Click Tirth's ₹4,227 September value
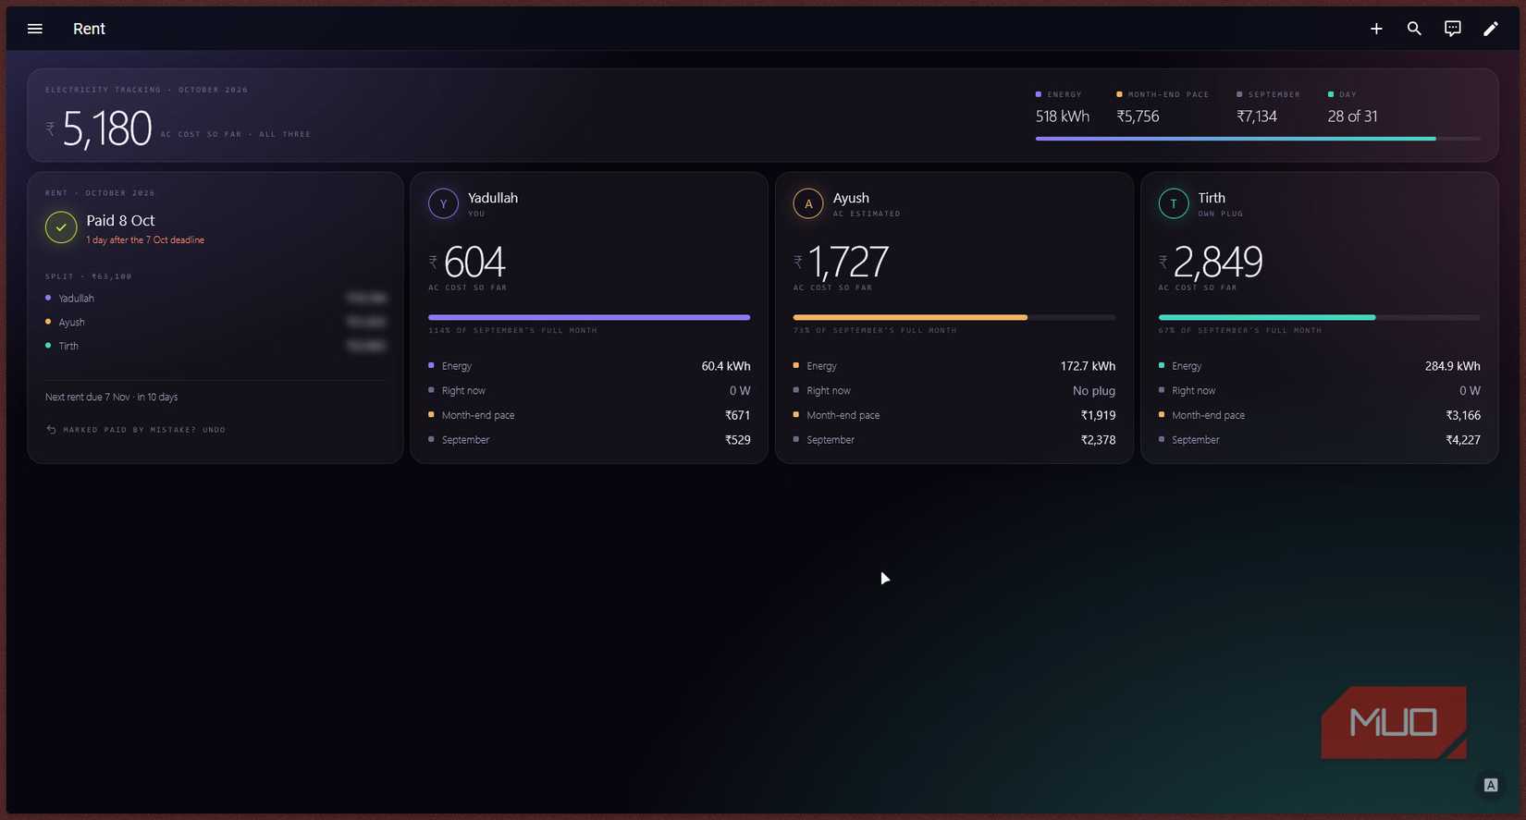The width and height of the screenshot is (1526, 820). (x=1463, y=440)
